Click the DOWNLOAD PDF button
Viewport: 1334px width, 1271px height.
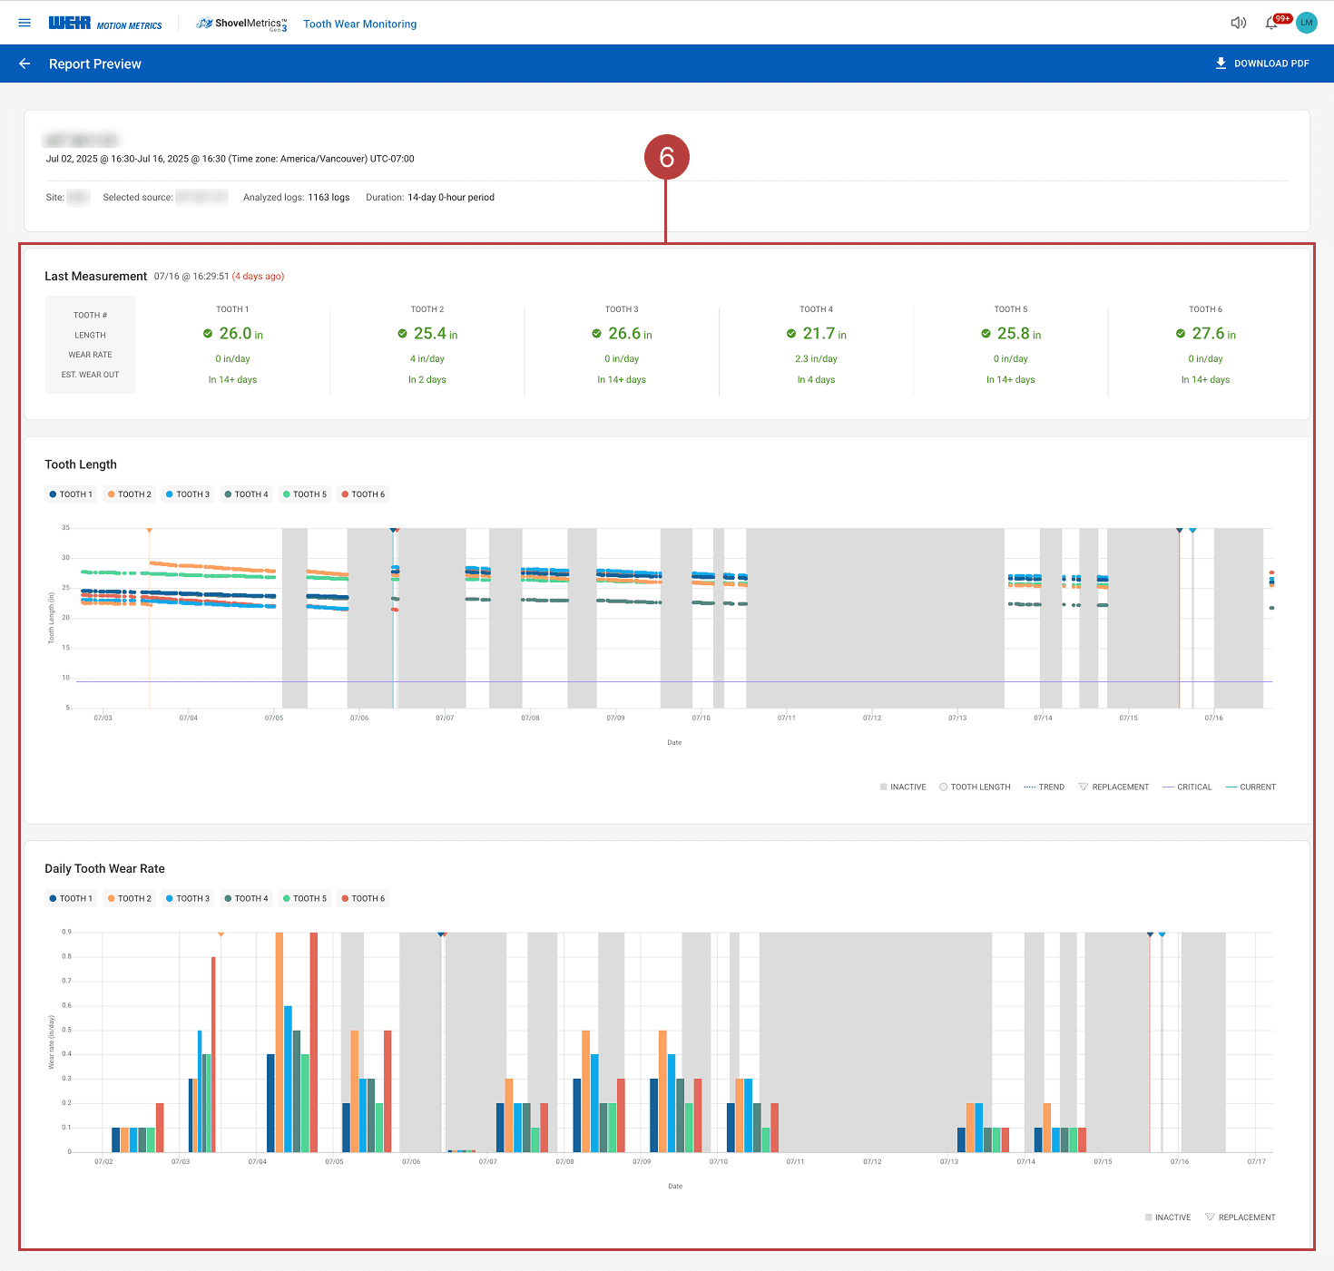[1262, 64]
